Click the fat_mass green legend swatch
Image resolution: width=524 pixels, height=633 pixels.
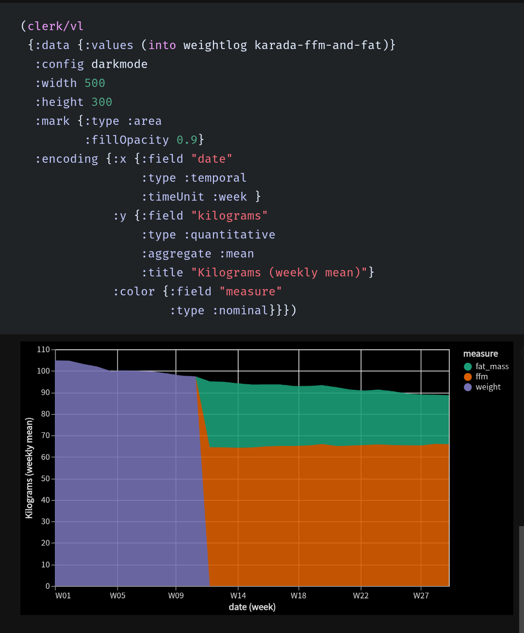[x=468, y=367]
